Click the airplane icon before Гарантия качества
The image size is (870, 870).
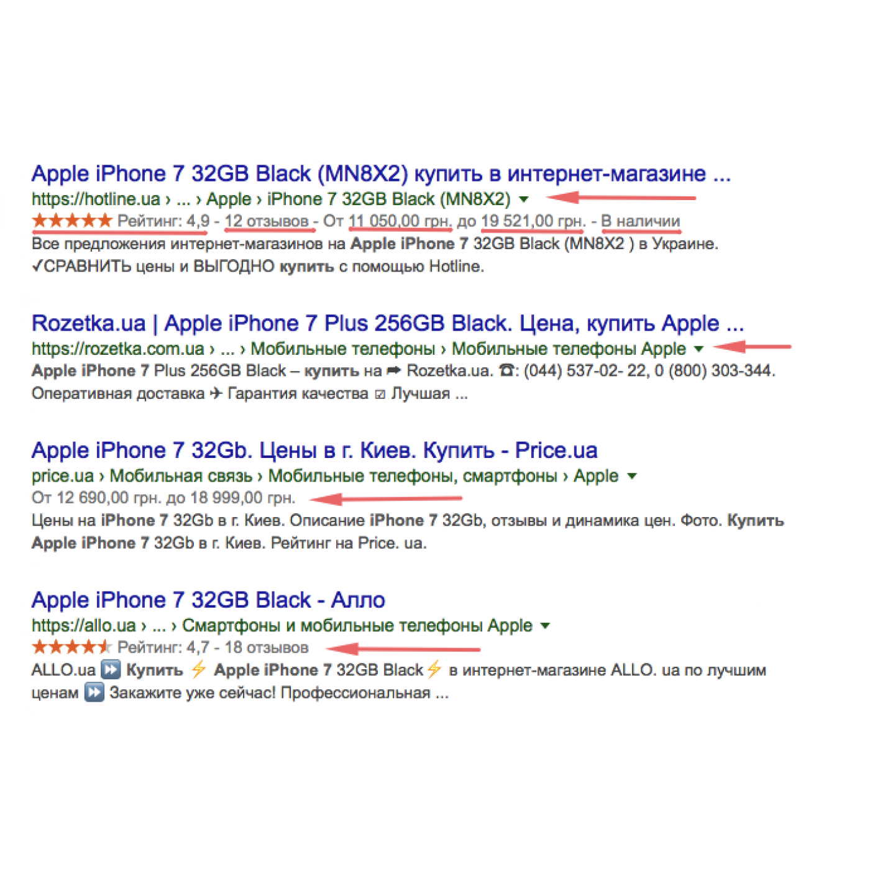click(216, 394)
